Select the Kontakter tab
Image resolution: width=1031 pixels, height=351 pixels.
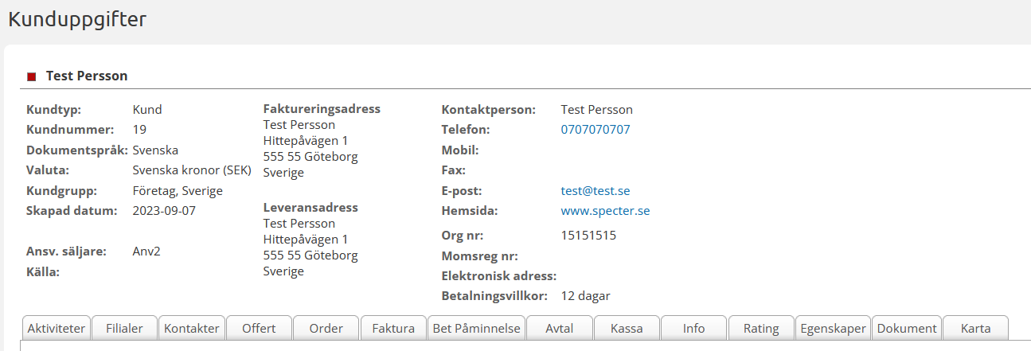tap(191, 329)
